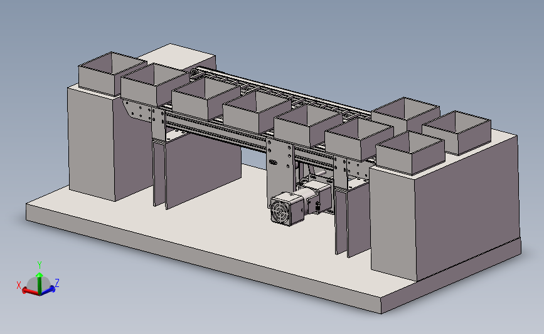Viewport: 544px width, 334px height.
Task: Select the center bracket plate above the motor
Action: 280,172
